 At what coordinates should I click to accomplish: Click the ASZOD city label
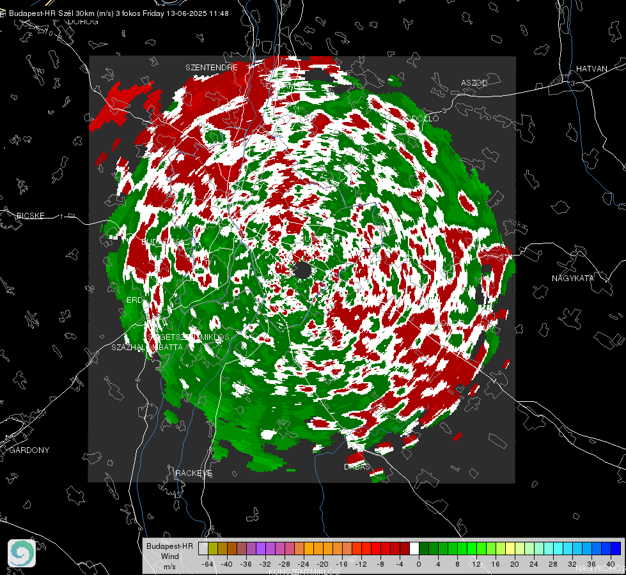click(x=474, y=82)
